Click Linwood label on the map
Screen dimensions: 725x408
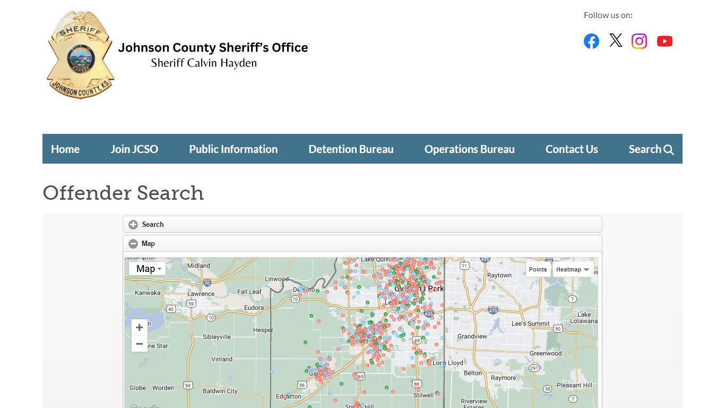point(277,279)
